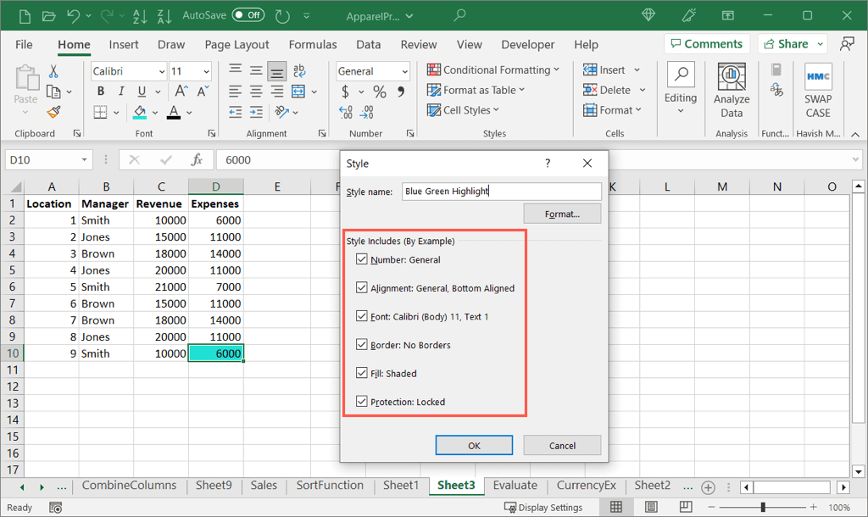
Task: Switch to the Sales sheet tab
Action: [x=264, y=486]
